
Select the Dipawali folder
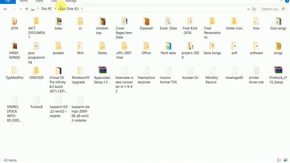[x=146, y=24]
